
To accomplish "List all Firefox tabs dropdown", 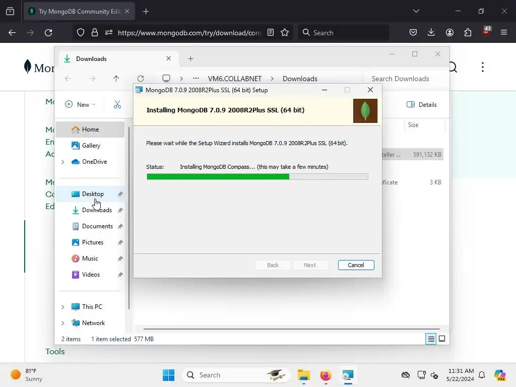I will tap(416, 11).
